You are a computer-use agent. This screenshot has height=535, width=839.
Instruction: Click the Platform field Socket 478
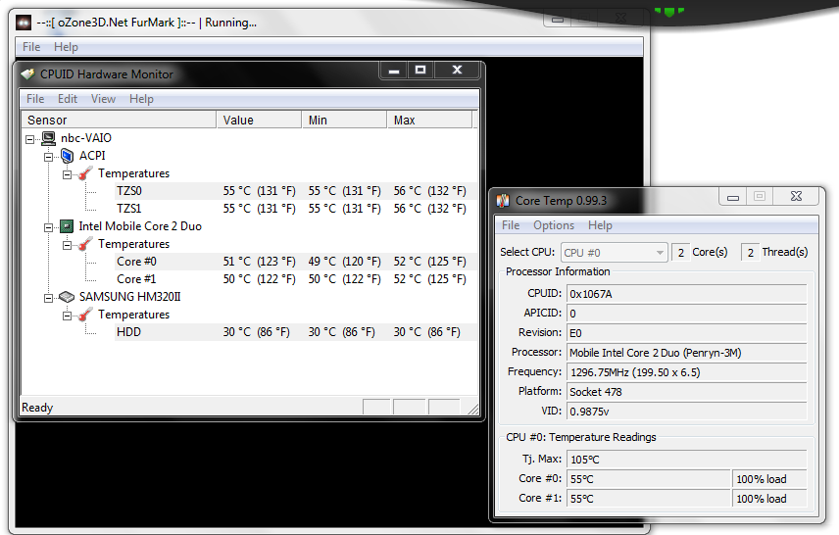(x=686, y=392)
